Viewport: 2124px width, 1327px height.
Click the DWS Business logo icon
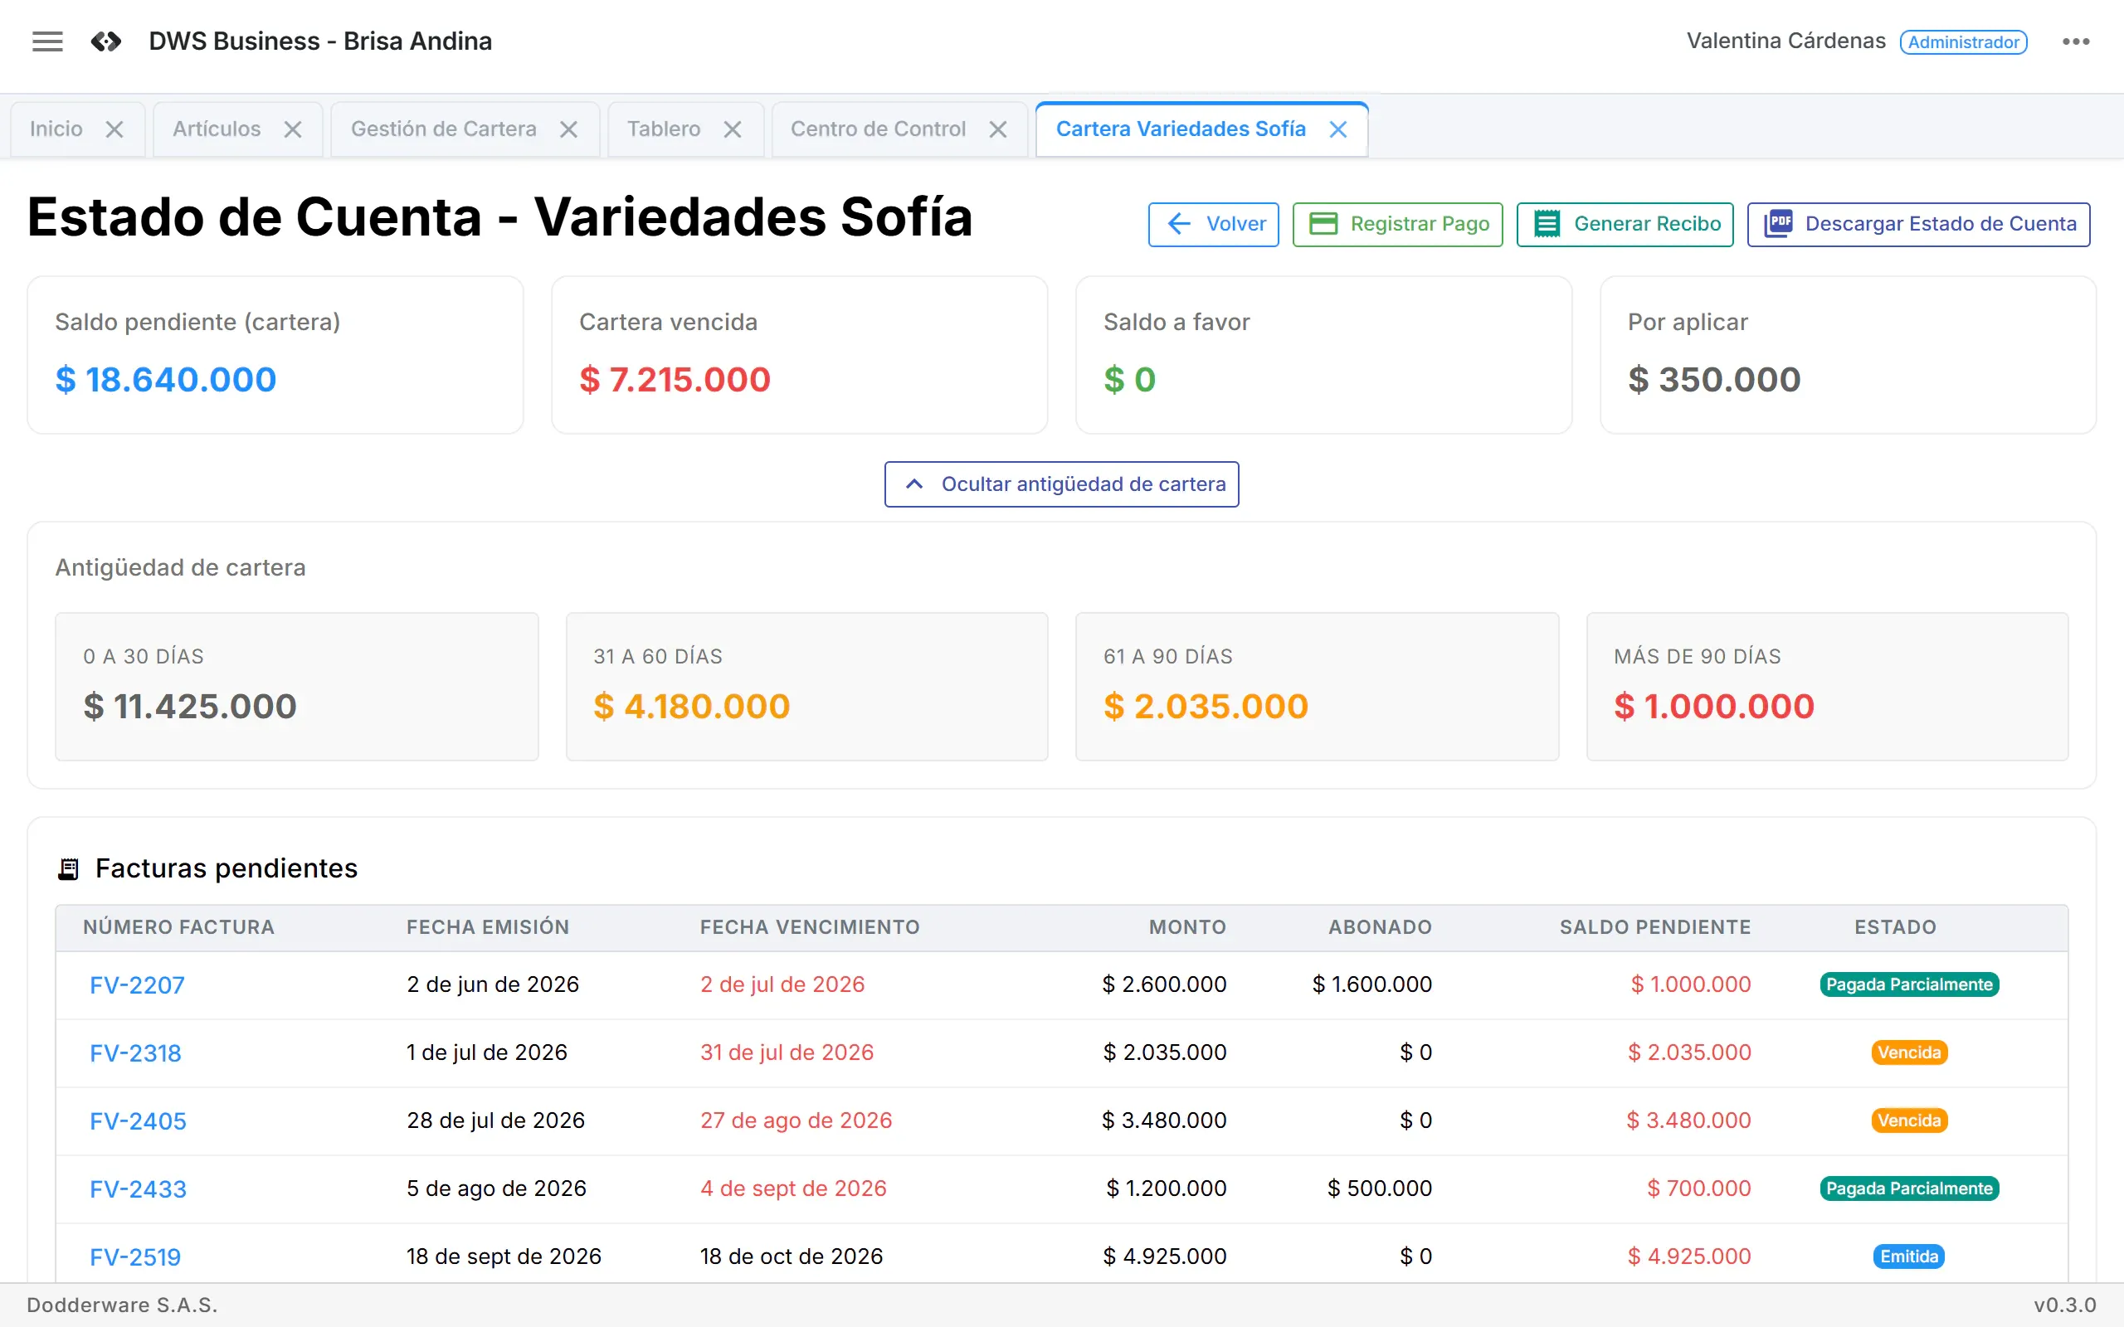(106, 41)
